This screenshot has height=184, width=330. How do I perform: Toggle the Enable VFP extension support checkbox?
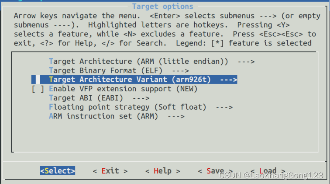point(38,89)
